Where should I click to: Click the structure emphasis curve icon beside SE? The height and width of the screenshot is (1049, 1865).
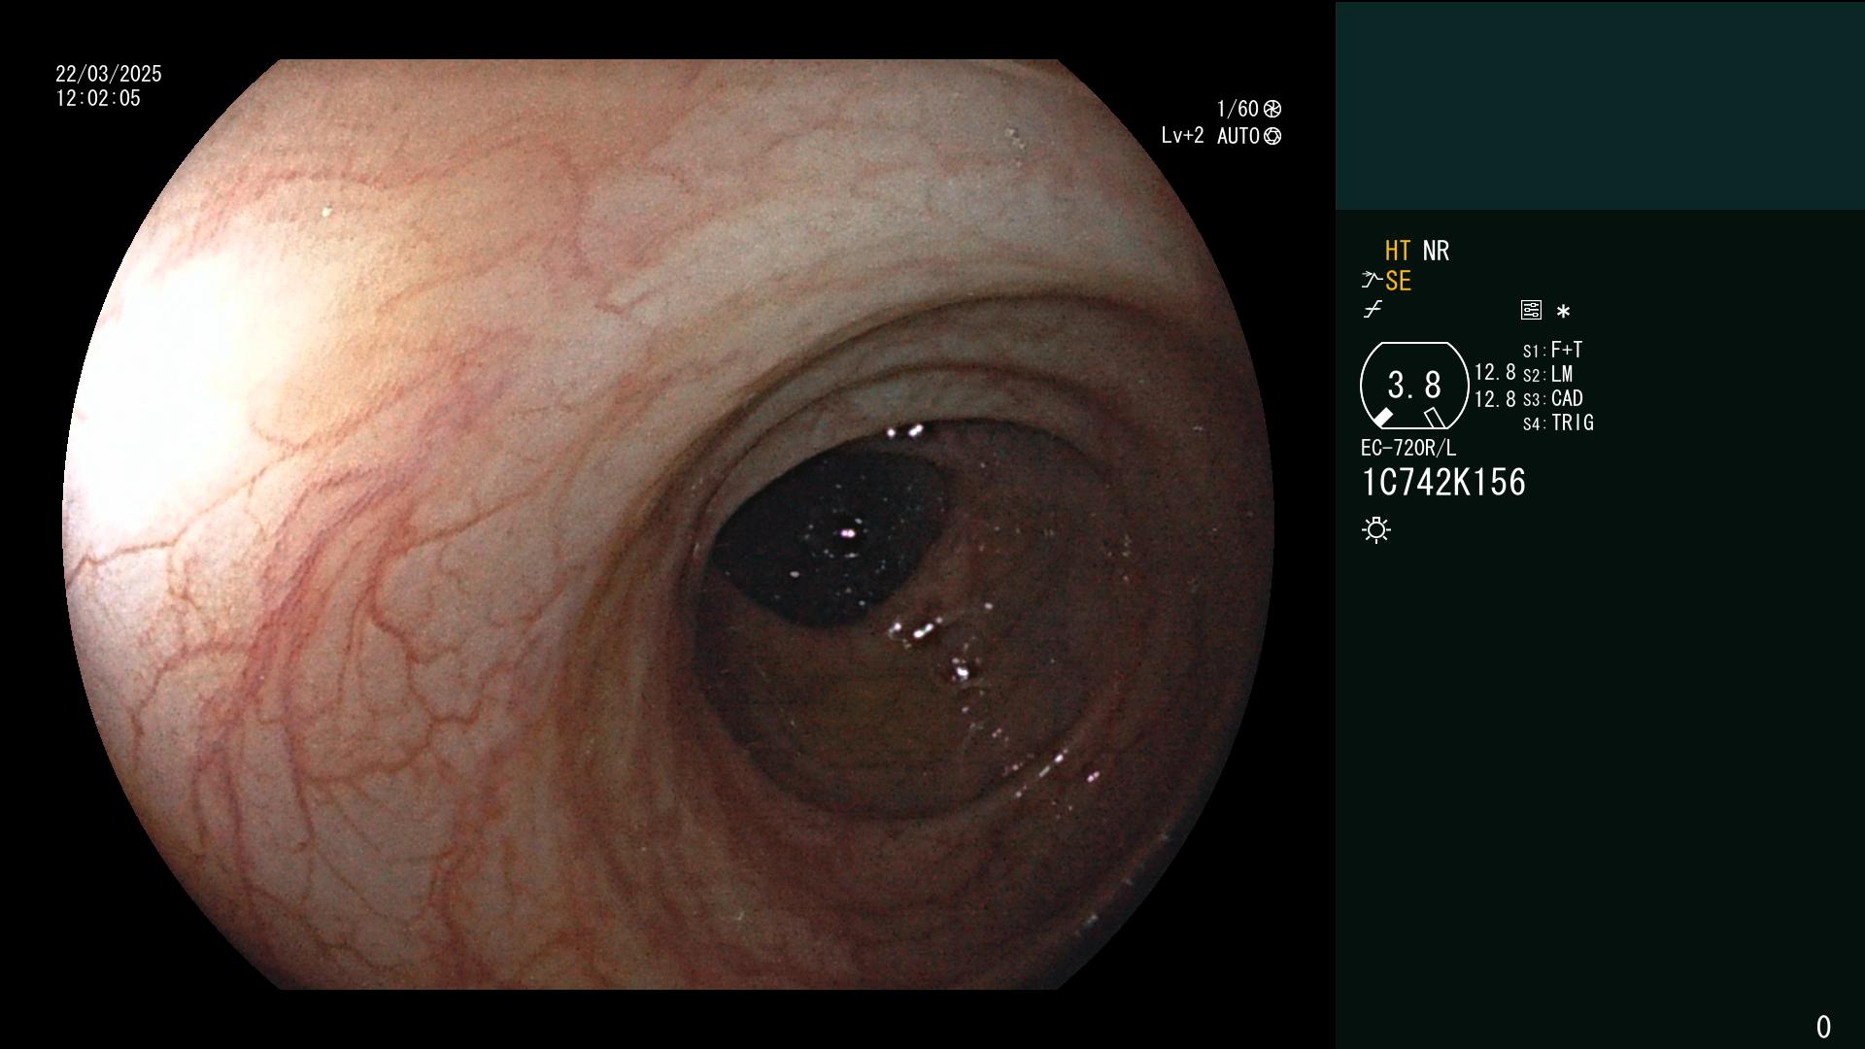click(x=1372, y=281)
